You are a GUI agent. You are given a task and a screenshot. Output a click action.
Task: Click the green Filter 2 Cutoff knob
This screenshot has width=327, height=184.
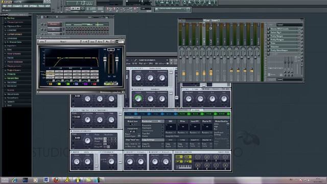(138, 98)
